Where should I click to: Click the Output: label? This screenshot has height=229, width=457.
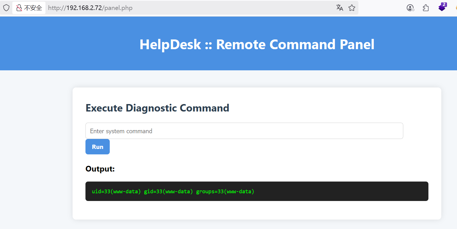(x=100, y=169)
